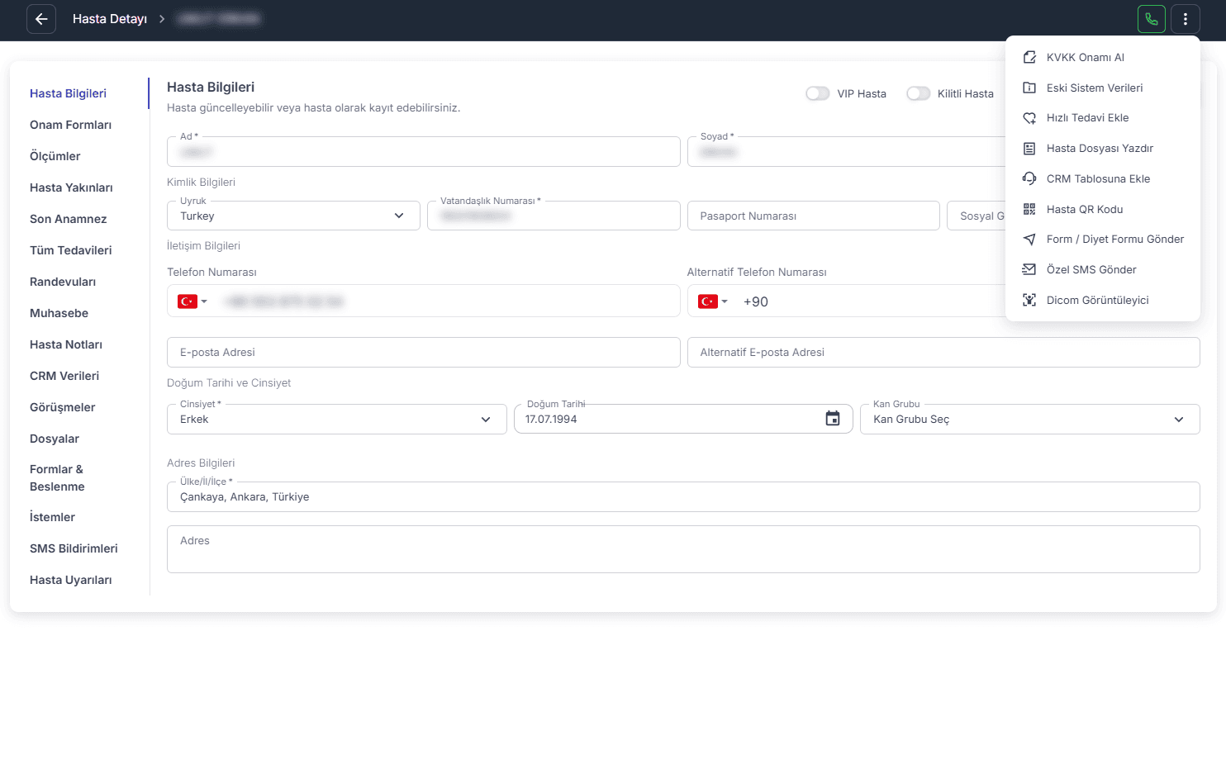
Task: Click the KVKK Onamı Al icon
Action: tap(1029, 58)
